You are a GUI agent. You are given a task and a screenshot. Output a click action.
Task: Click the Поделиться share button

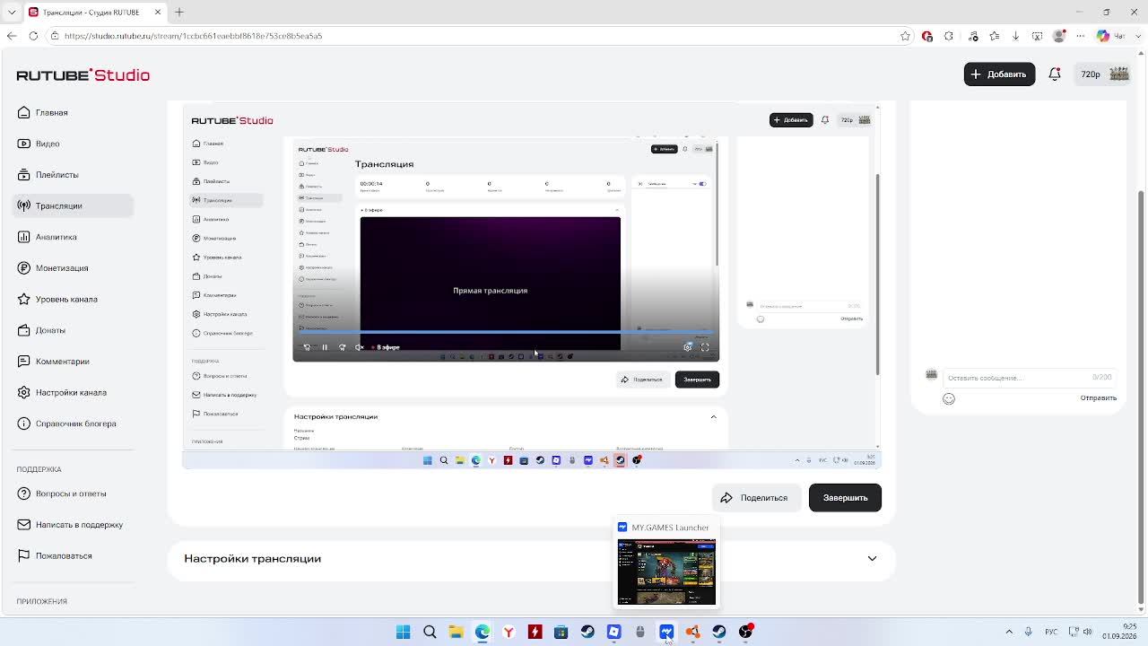(755, 498)
